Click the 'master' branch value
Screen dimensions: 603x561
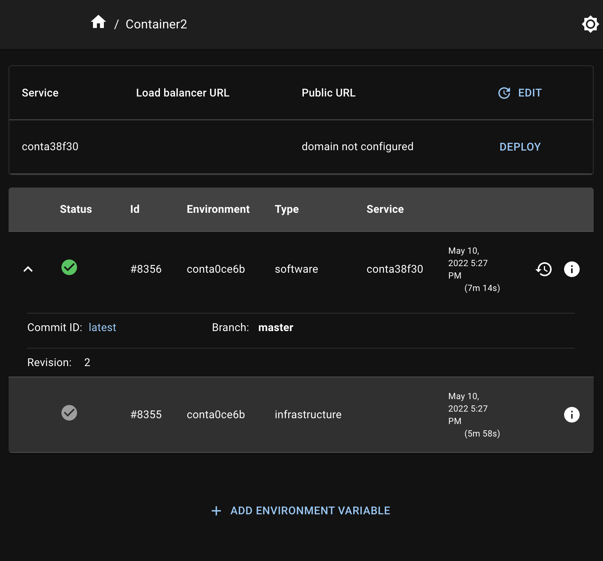tap(276, 328)
